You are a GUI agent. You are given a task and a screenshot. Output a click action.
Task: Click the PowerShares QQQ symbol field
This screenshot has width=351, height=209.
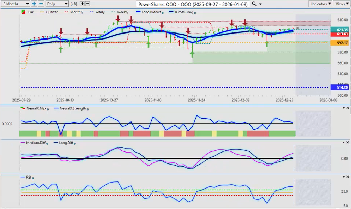[193, 4]
